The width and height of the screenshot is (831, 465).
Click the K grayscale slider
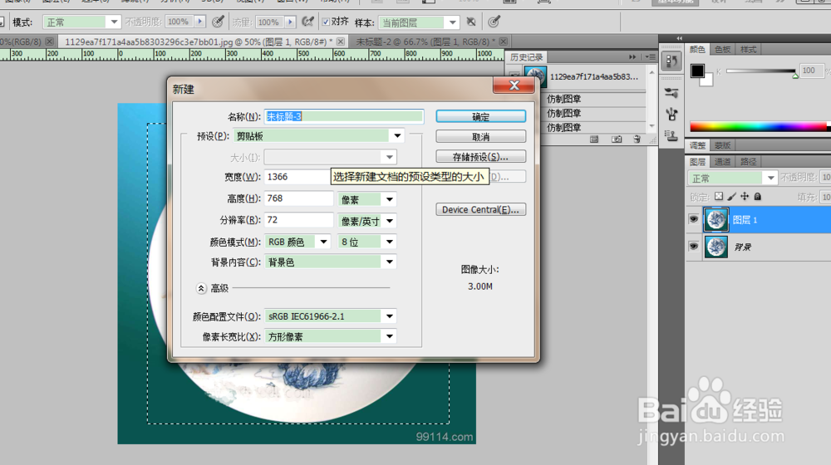pyautogui.click(x=761, y=71)
